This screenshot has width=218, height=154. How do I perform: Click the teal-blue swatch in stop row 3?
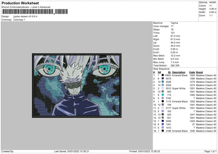coord(163,82)
